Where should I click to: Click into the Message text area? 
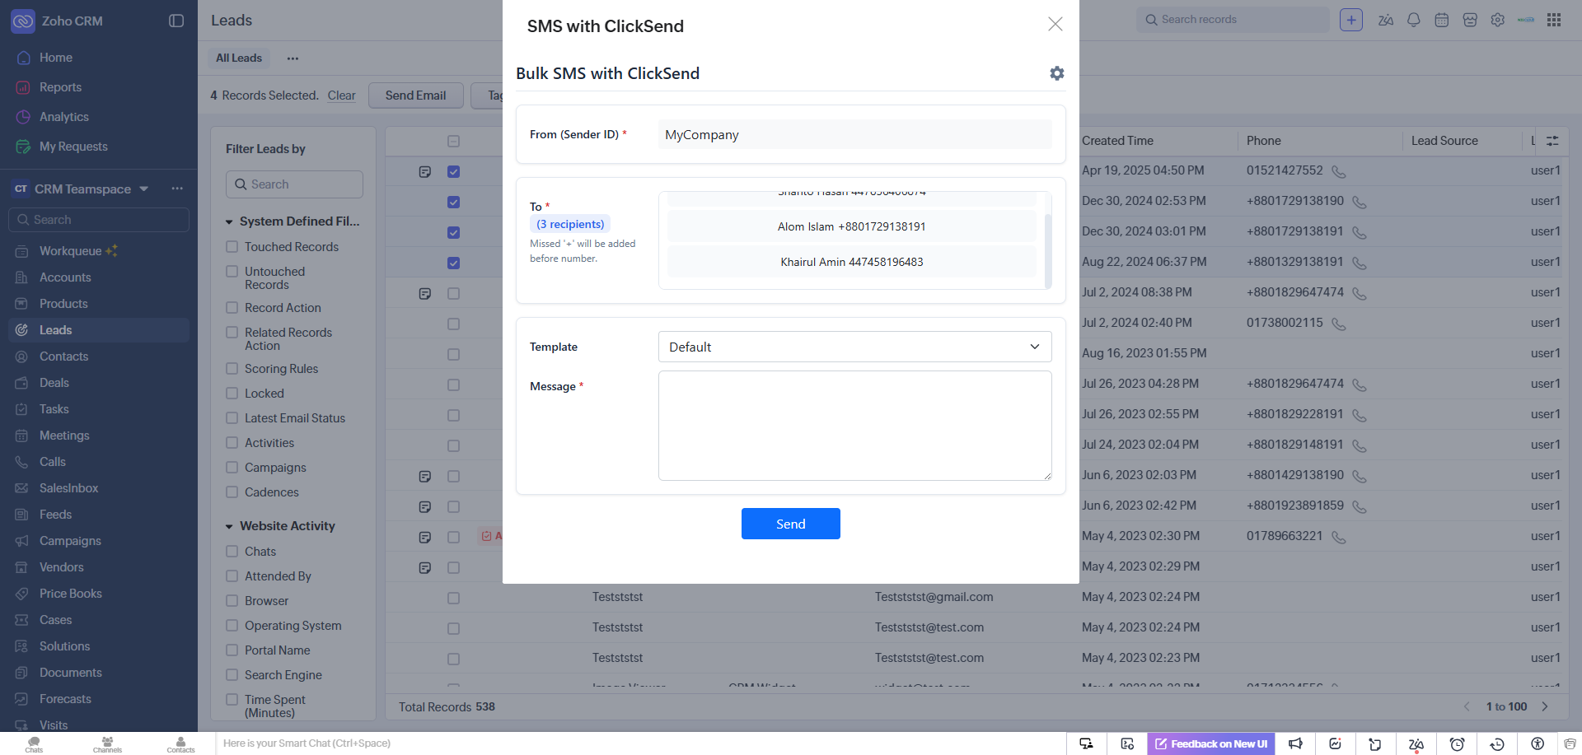click(854, 425)
